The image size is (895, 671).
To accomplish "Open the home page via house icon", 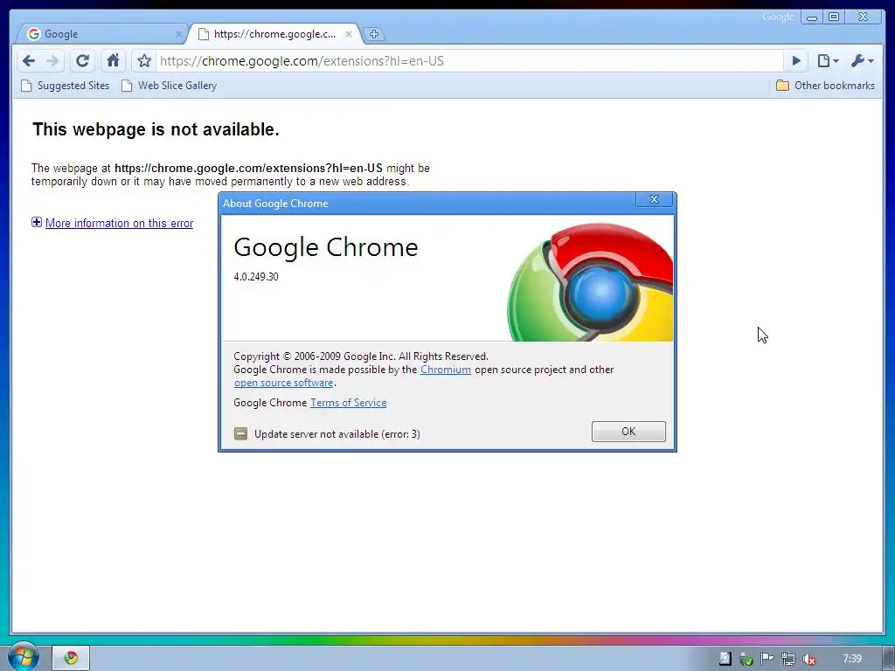I will tap(113, 60).
